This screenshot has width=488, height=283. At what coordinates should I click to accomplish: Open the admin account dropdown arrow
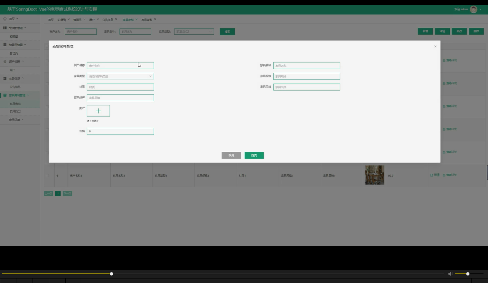[x=481, y=9]
